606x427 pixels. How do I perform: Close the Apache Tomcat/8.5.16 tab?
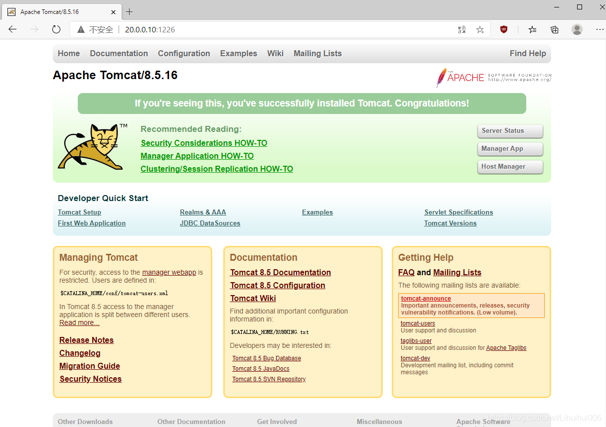point(113,11)
